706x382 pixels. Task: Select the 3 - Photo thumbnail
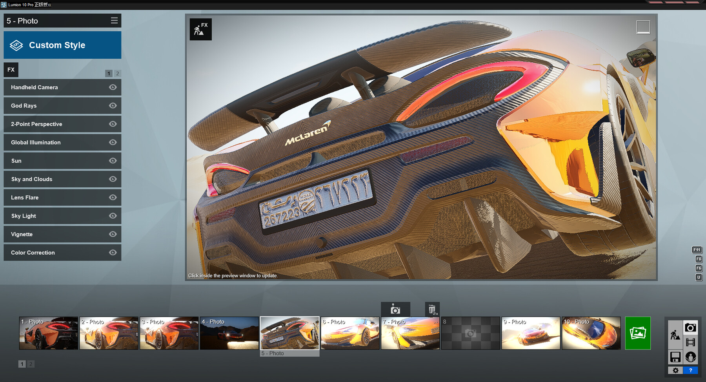point(169,333)
